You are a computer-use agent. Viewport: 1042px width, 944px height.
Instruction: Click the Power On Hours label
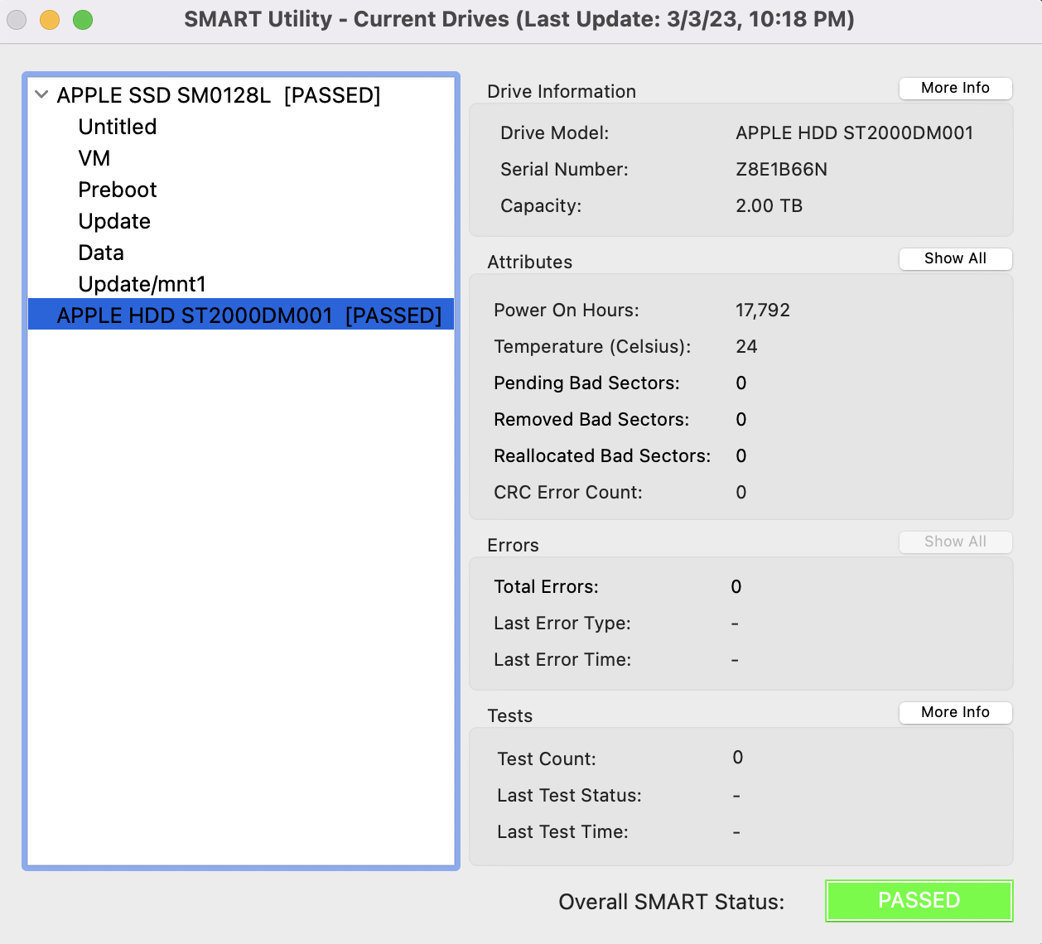567,310
